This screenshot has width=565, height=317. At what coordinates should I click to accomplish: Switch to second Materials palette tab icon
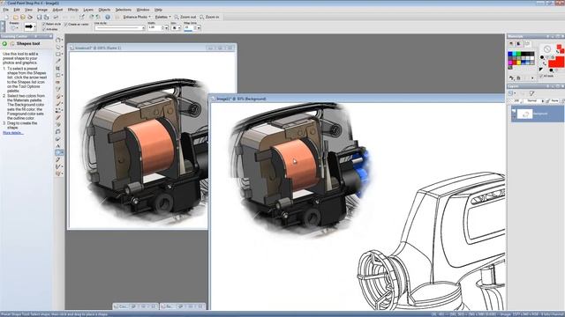pyautogui.click(x=519, y=44)
